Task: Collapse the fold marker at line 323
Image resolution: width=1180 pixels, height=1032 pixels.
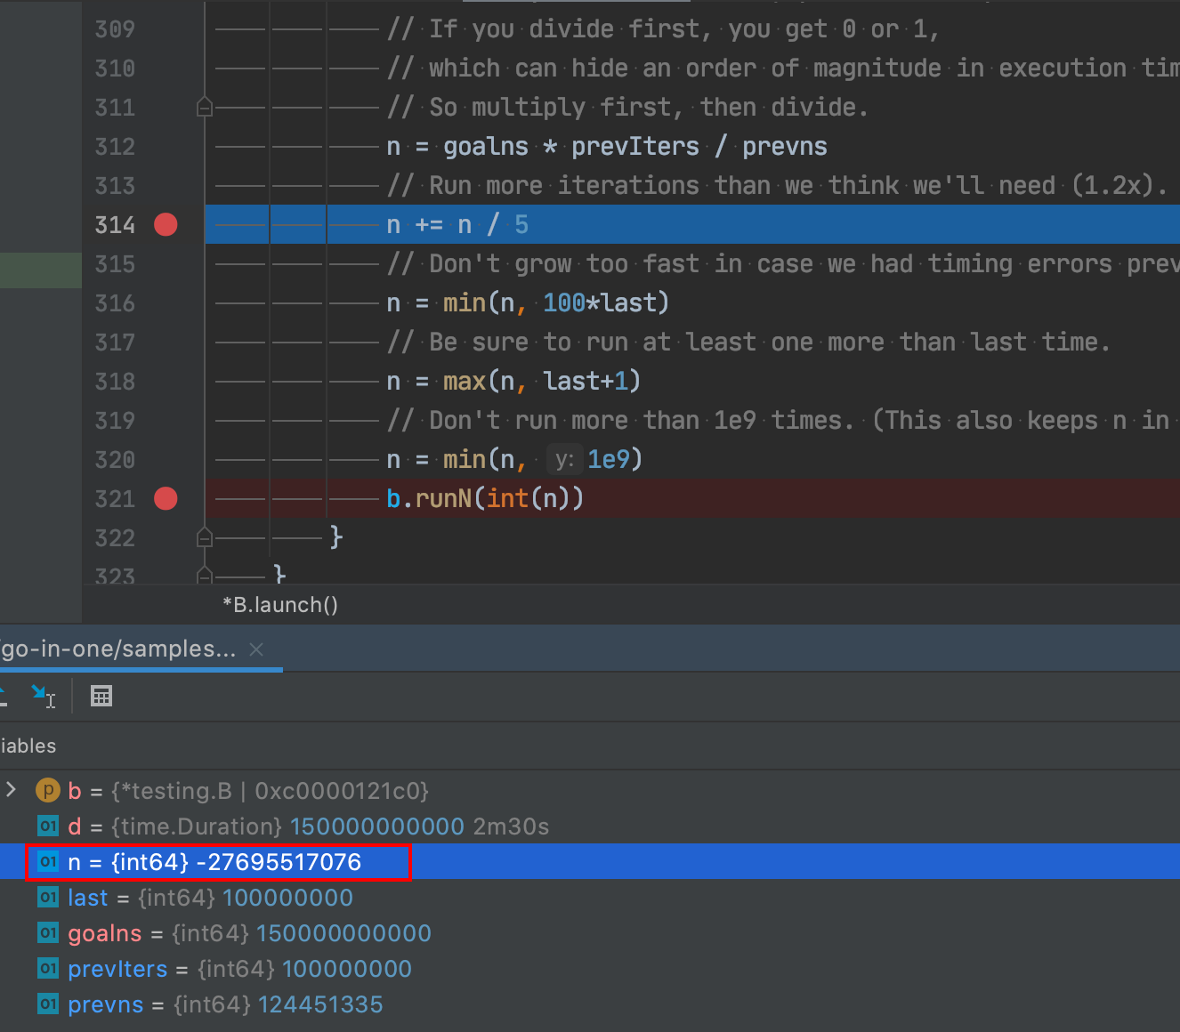Action: click(x=205, y=575)
